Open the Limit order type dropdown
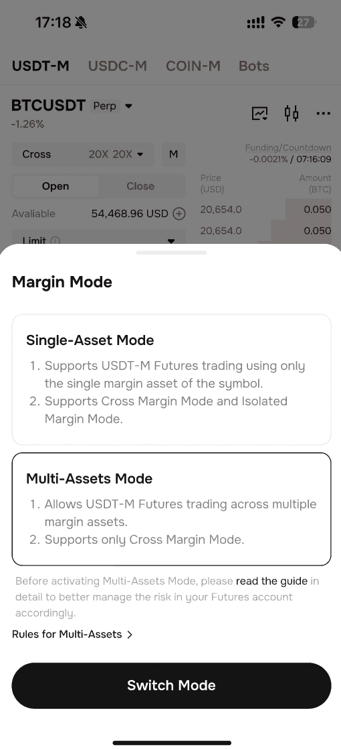The width and height of the screenshot is (341, 749). coord(99,238)
